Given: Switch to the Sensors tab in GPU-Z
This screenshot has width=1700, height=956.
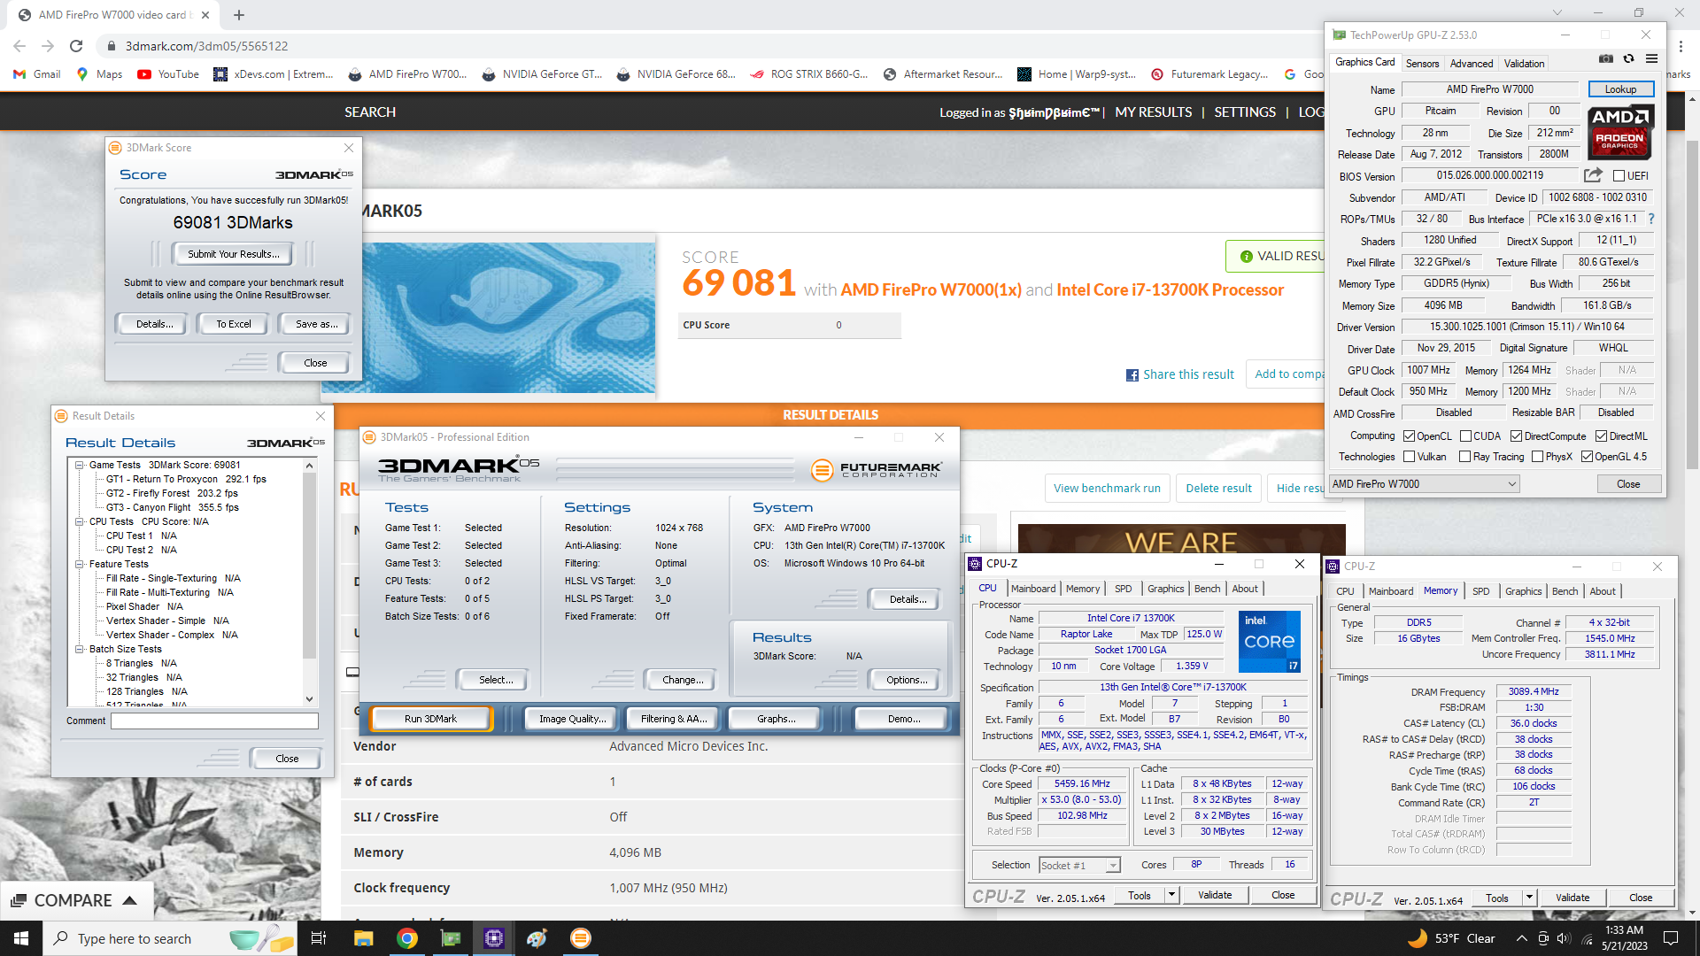Looking at the screenshot, I should 1422,63.
